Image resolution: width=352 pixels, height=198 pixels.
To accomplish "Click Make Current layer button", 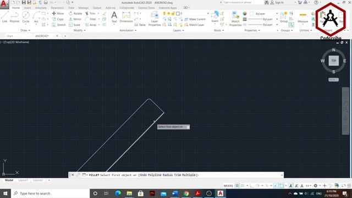I will coord(195,19).
